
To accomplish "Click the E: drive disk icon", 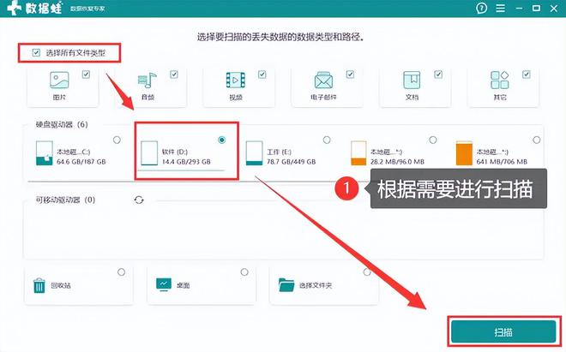I will pyautogui.click(x=254, y=153).
